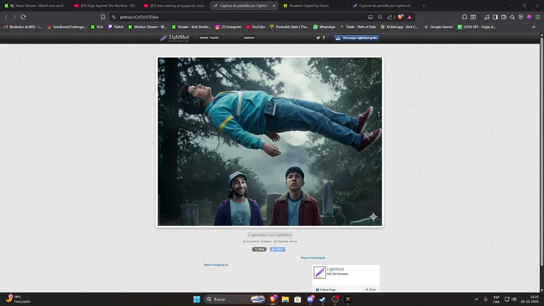Click Share on LightShot Facebook widget
This screenshot has width=544, height=306.
click(370, 289)
